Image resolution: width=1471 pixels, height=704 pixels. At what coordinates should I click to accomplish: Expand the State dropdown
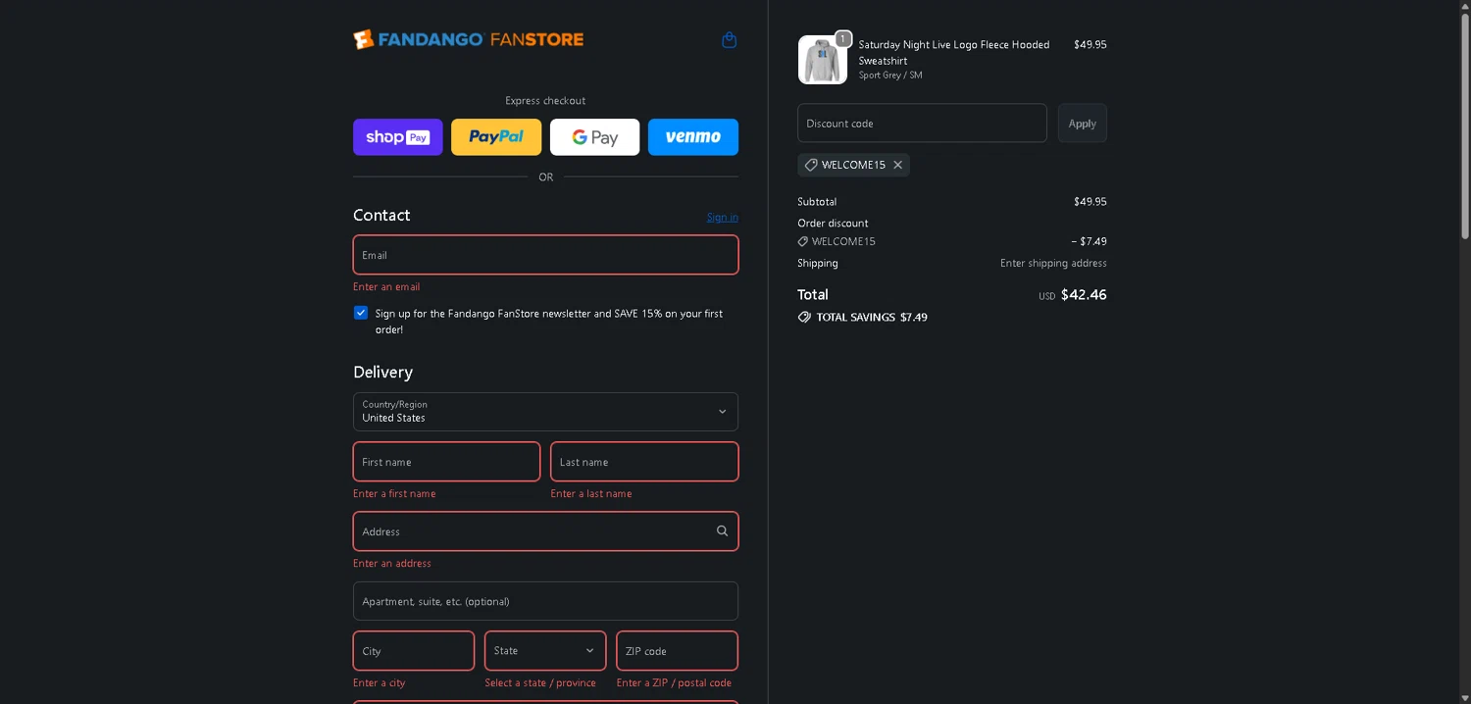point(545,651)
